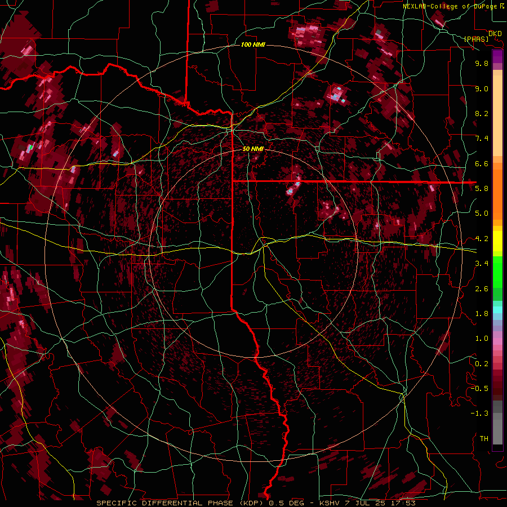
Task: Click the 8.2 legend value
Action: point(482,113)
